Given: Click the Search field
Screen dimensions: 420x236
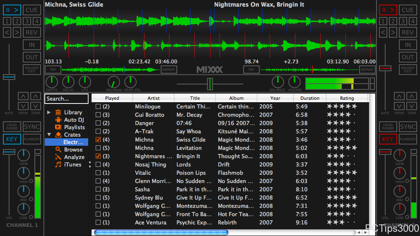Looking at the screenshot, I should 66,99.
